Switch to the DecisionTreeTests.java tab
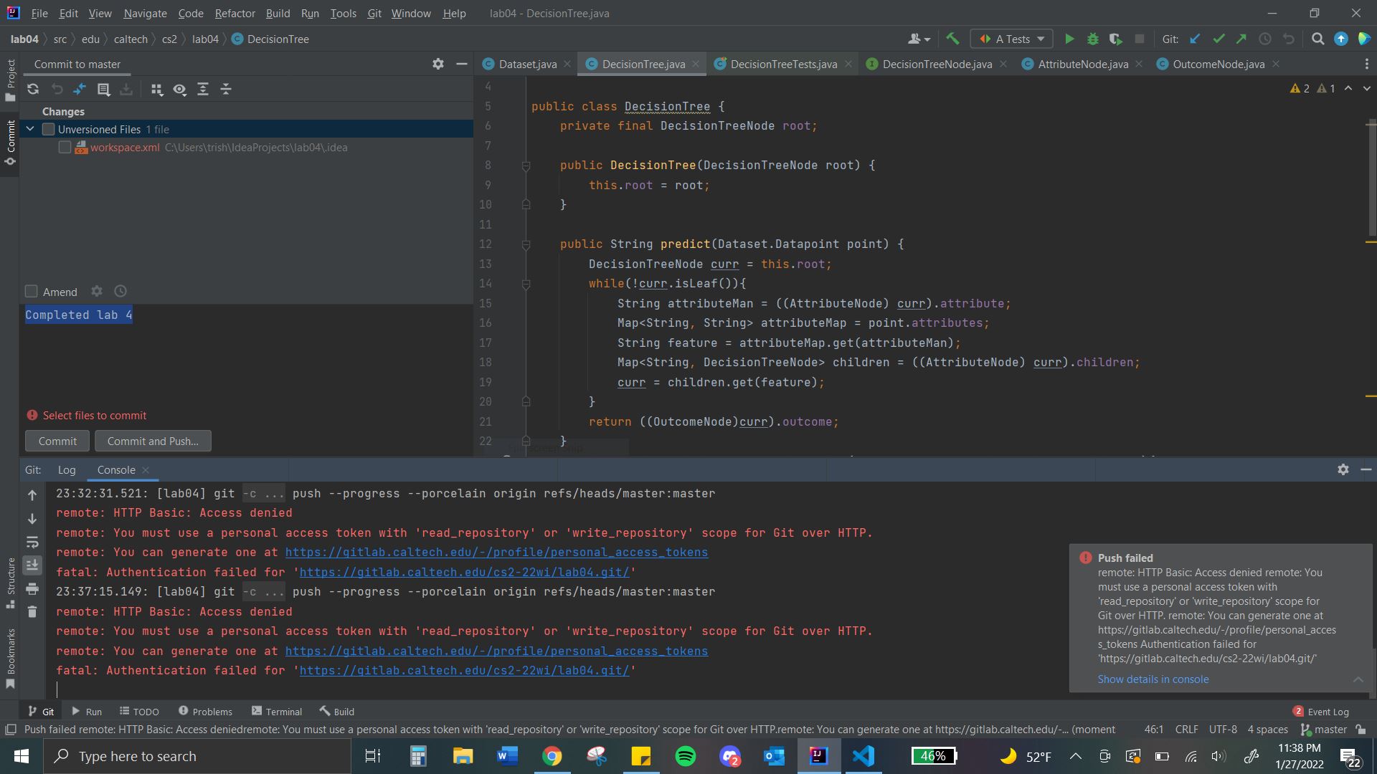Viewport: 1377px width, 774px height. coord(783,64)
